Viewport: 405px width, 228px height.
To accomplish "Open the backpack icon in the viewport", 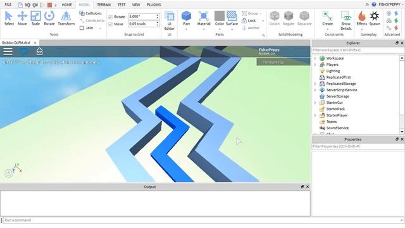I will tap(39, 51).
